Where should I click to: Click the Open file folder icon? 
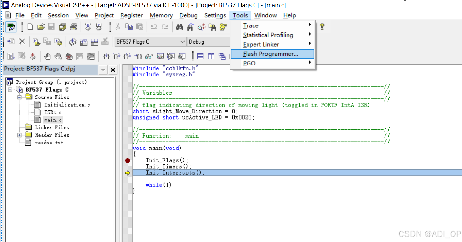(x=41, y=27)
